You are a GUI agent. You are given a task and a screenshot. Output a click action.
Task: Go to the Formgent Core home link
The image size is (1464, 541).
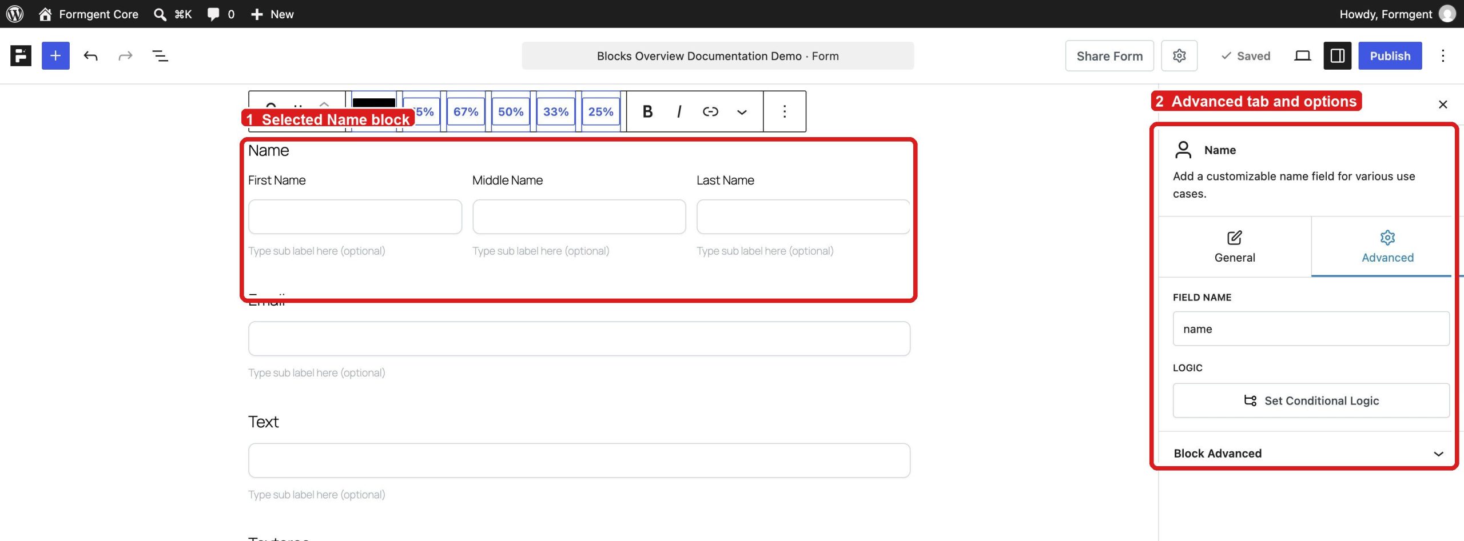tap(89, 14)
